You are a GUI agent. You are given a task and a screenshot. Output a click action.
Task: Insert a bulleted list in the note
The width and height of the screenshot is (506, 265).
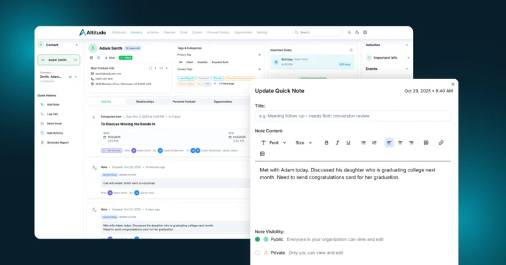point(363,142)
